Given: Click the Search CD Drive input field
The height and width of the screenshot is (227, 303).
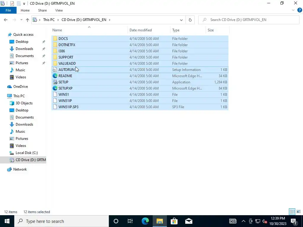Looking at the screenshot, I should click(249, 20).
